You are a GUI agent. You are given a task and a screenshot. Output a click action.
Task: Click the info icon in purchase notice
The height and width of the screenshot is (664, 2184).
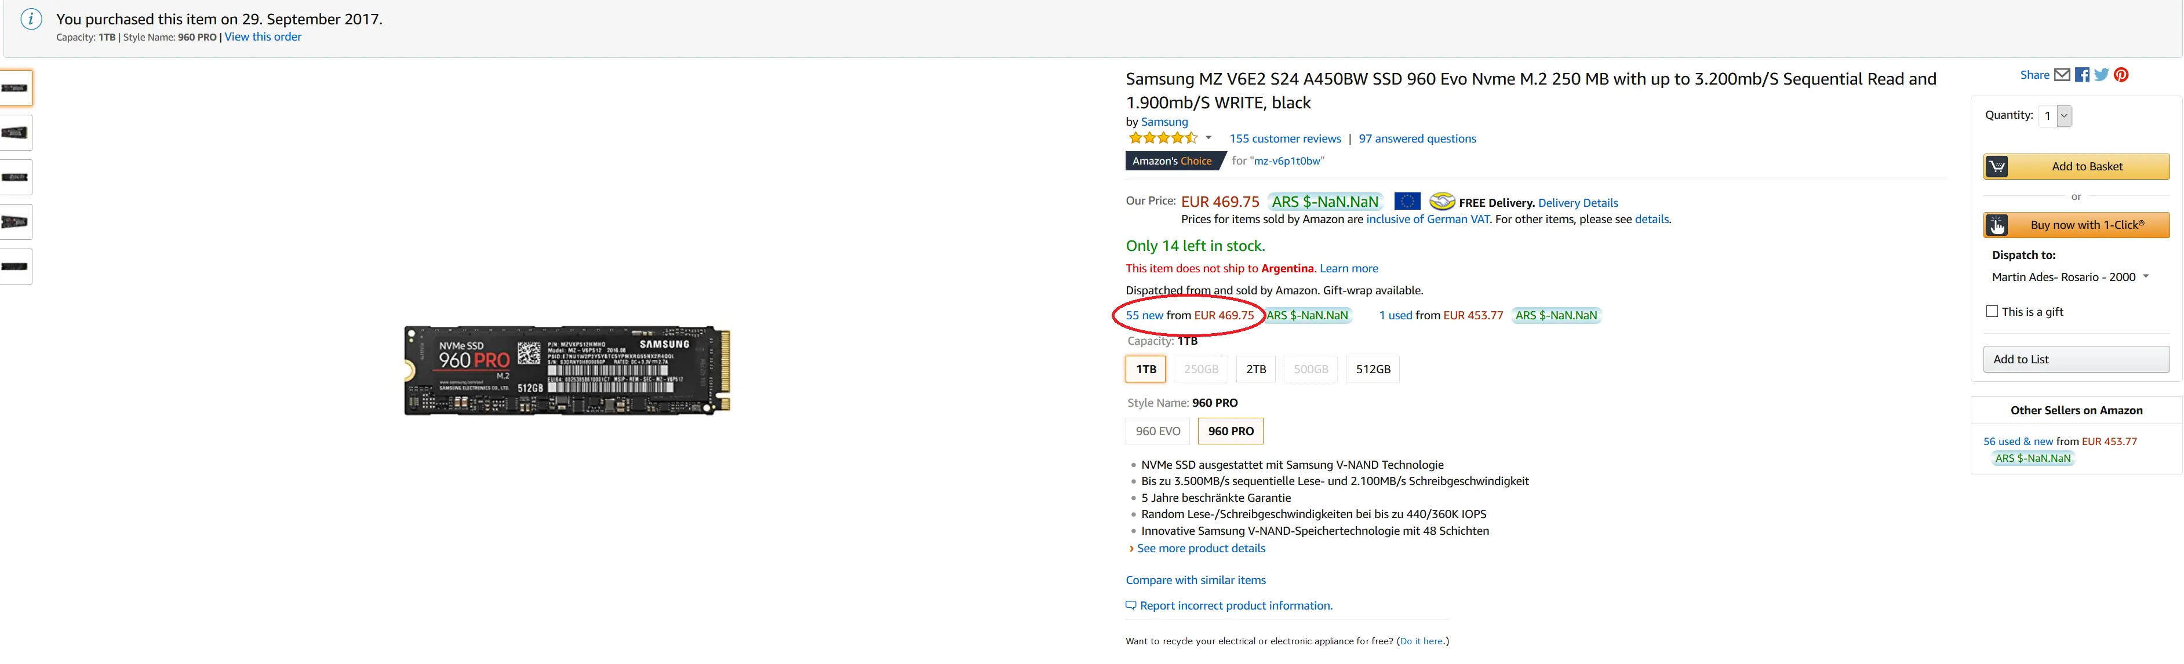tap(31, 20)
